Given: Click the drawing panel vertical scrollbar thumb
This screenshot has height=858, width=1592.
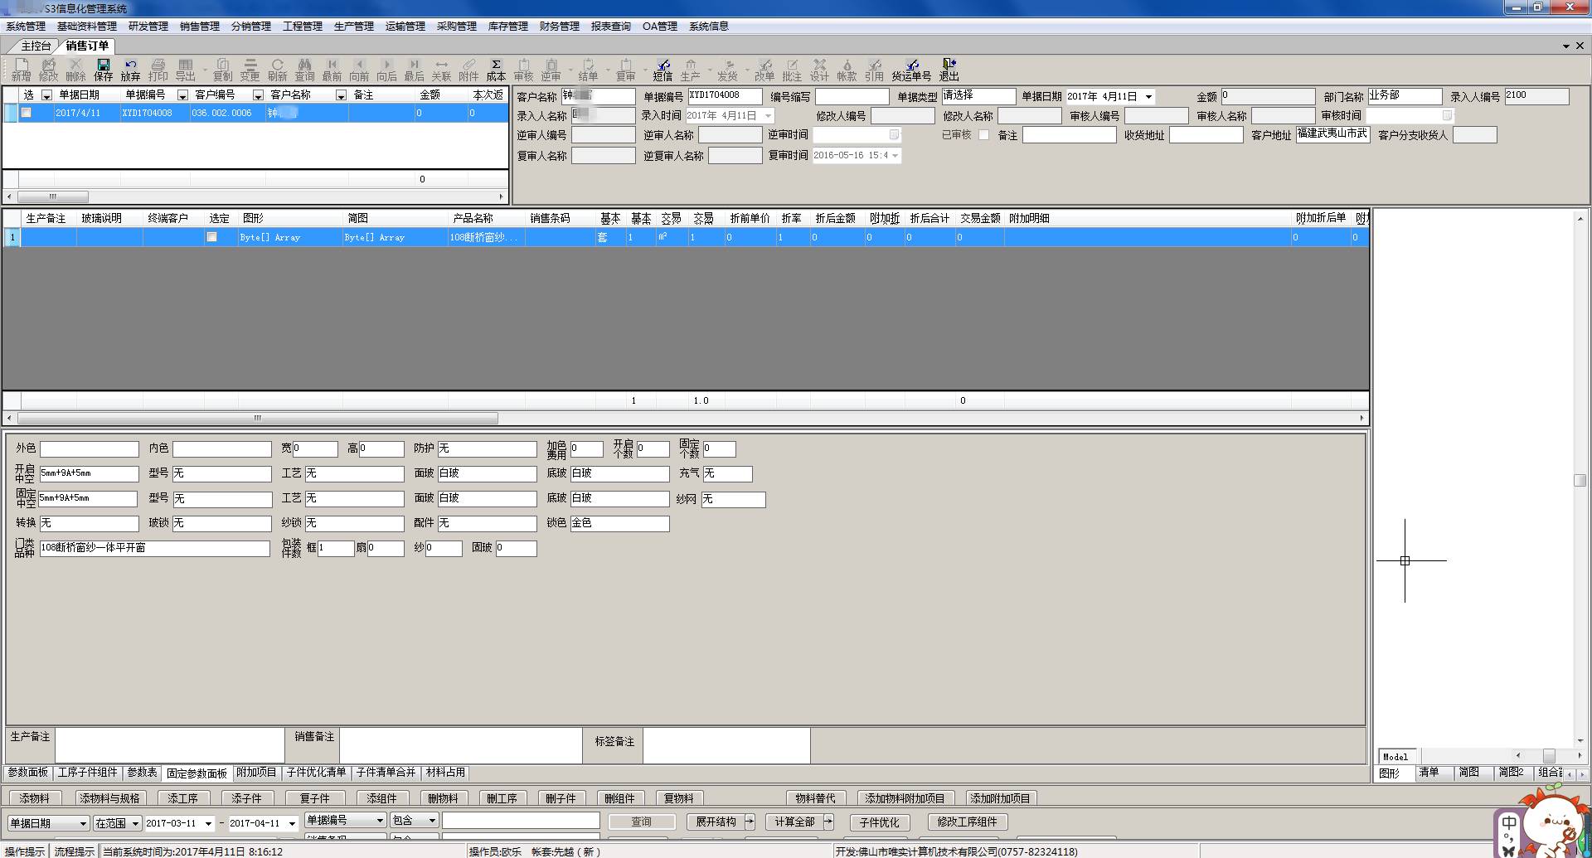Looking at the screenshot, I should (x=1580, y=480).
